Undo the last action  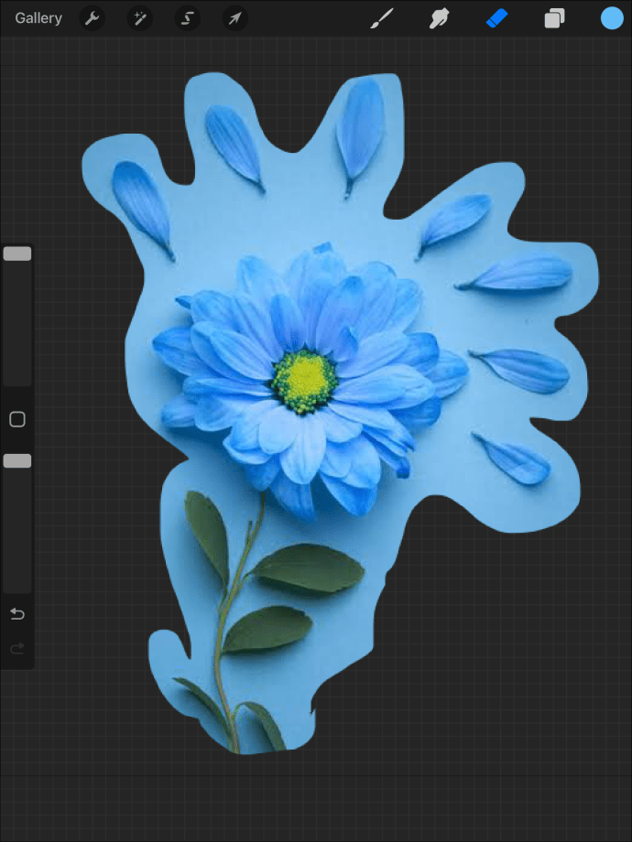(x=17, y=613)
